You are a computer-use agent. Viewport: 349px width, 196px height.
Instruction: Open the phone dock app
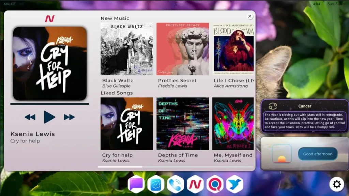pyautogui.click(x=176, y=184)
